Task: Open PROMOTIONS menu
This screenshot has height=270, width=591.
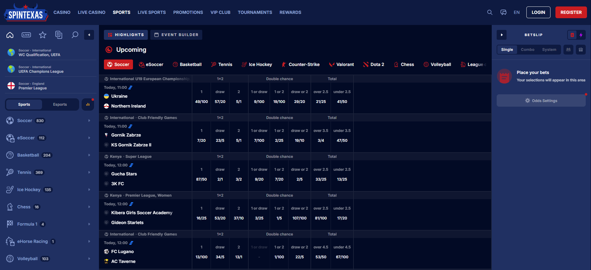Action: 188,12
